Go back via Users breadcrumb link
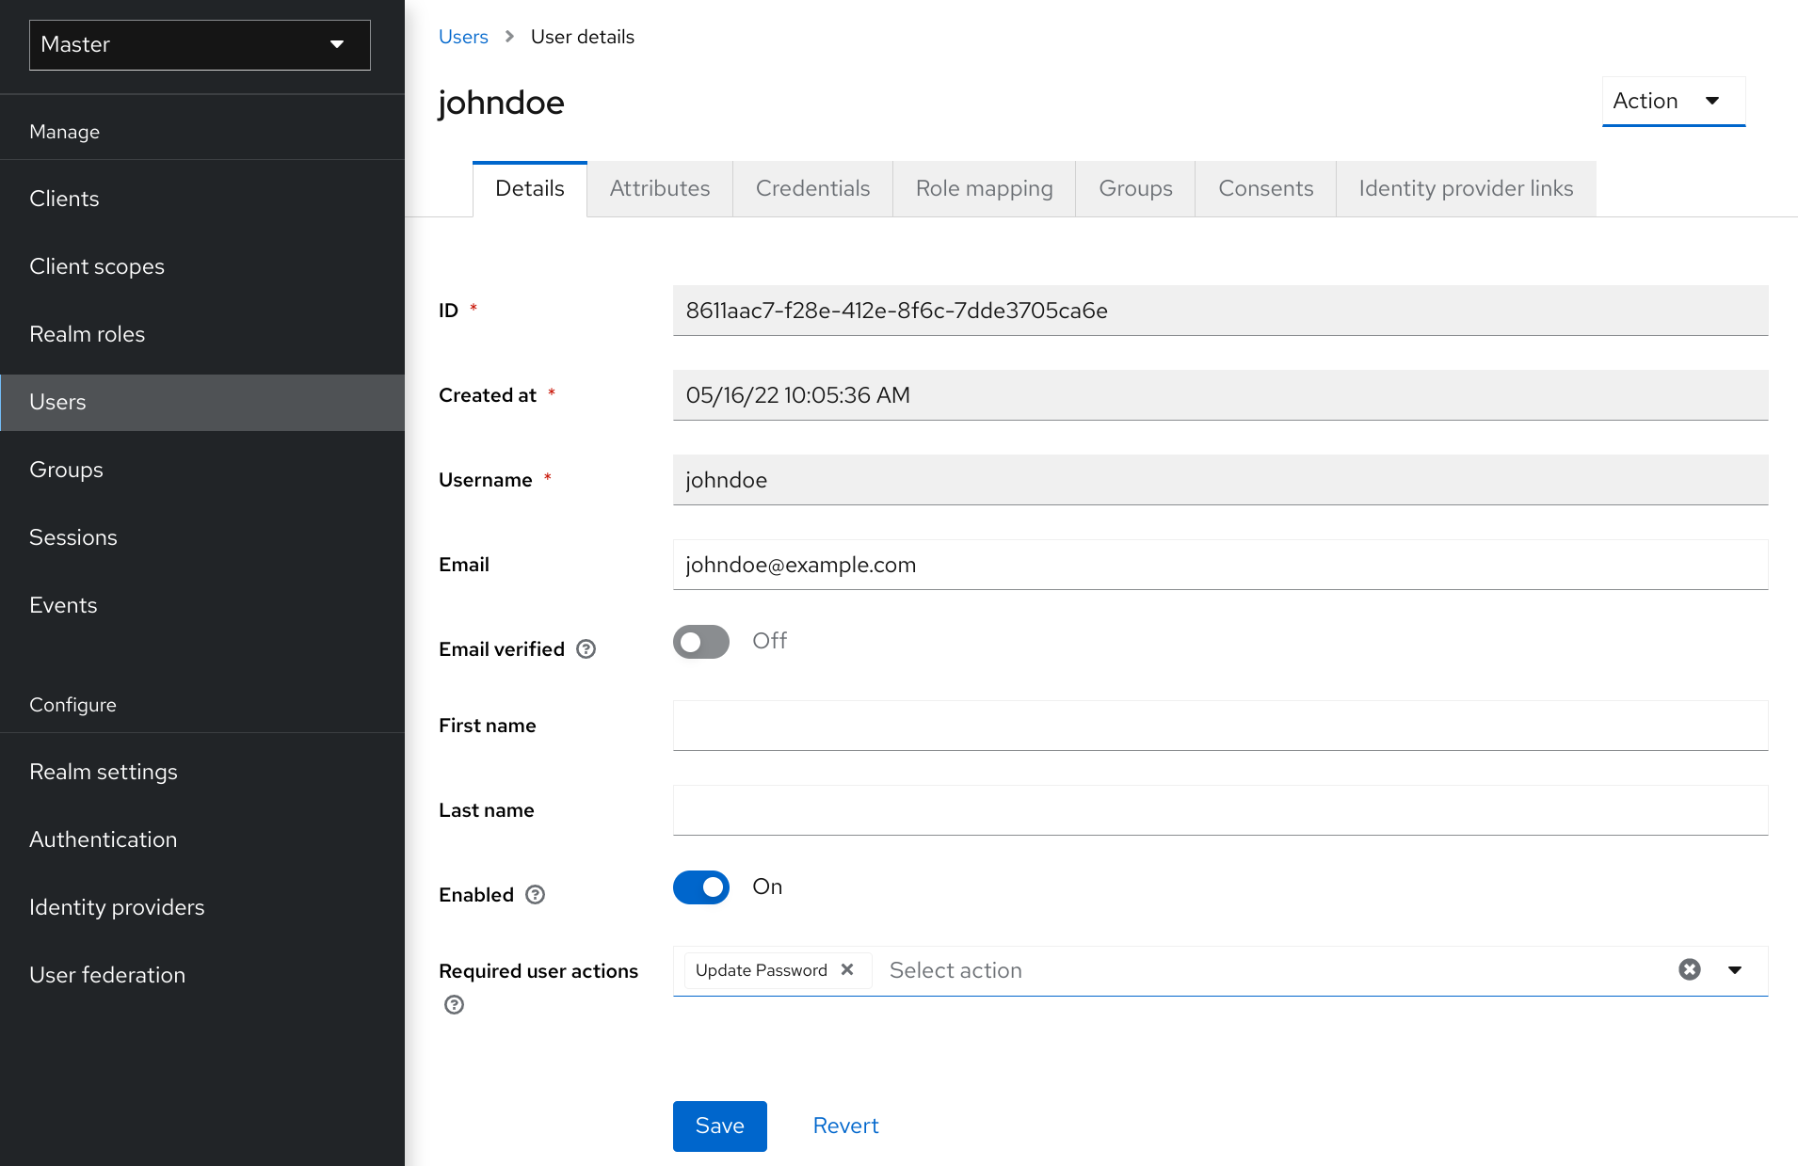 click(463, 37)
